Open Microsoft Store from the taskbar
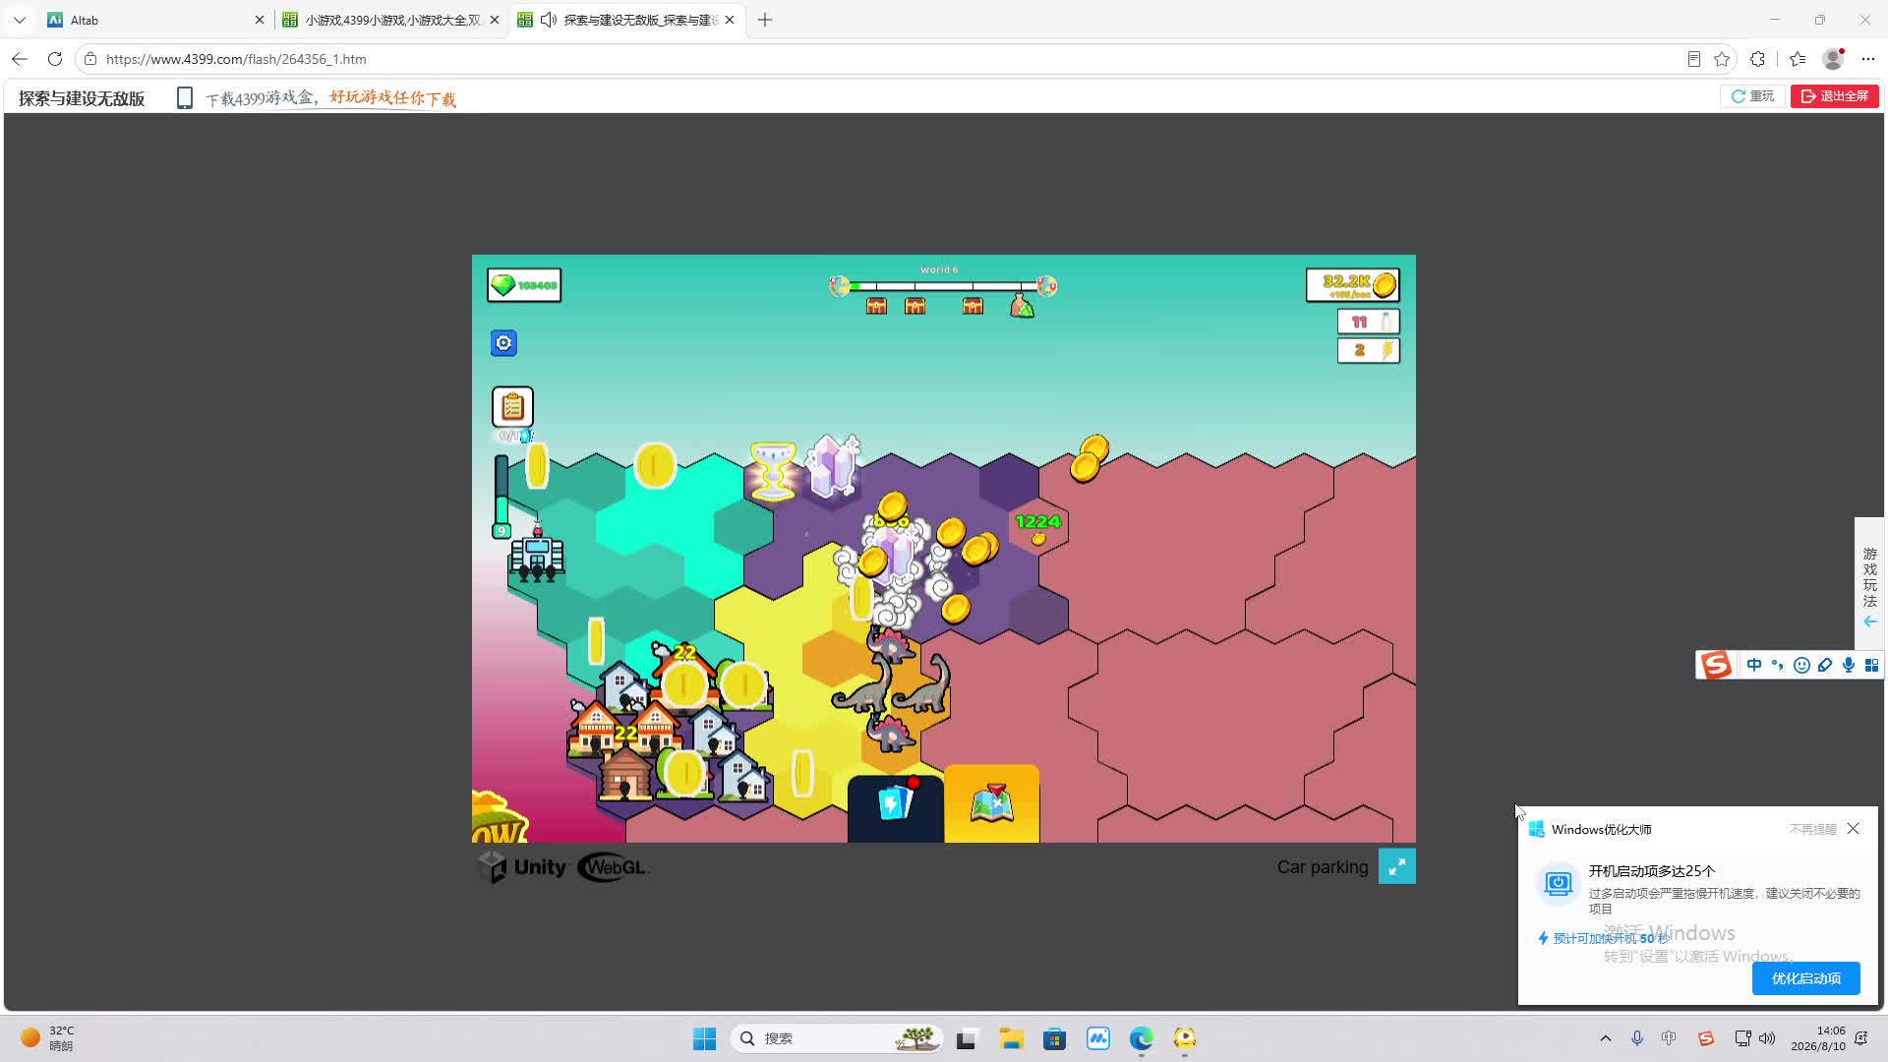Image resolution: width=1888 pixels, height=1062 pixels. (1054, 1038)
